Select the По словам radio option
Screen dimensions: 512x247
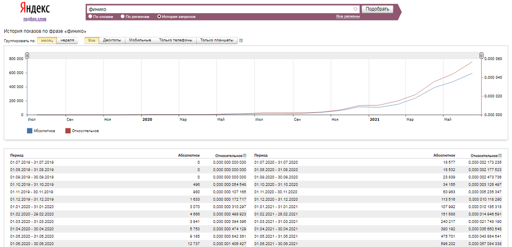[x=90, y=17]
